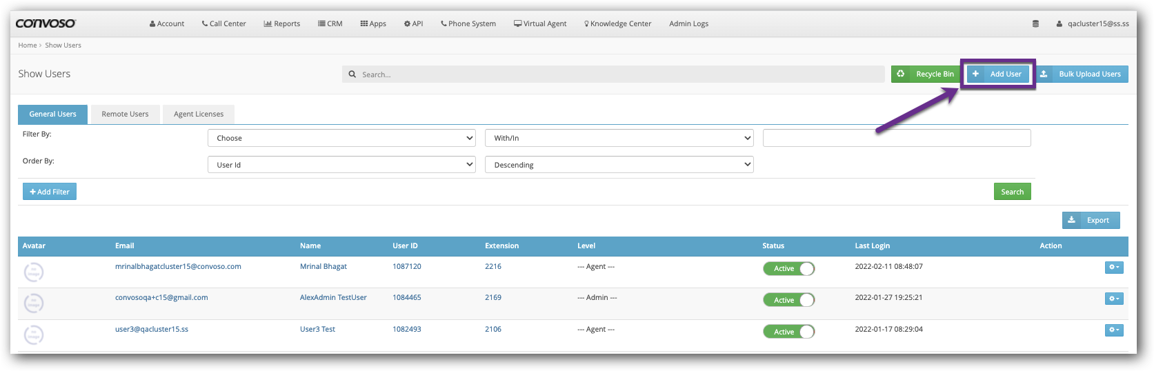Open mrinalbhagatcluster15@convoso.com email link
The height and width of the screenshot is (371, 1154).
(x=178, y=266)
